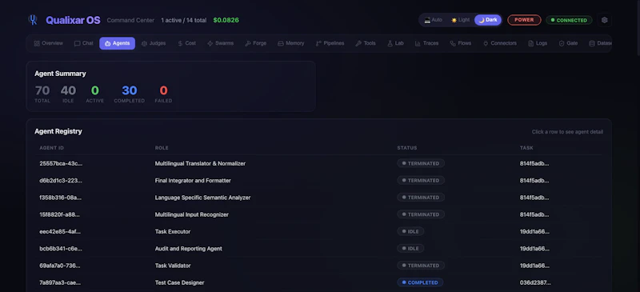Switch to the Logs tab
This screenshot has width=640, height=292.
[537, 43]
